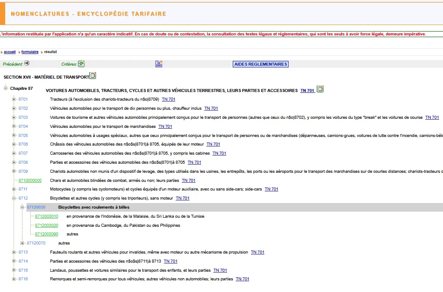Click the print icon in the toolbar
This screenshot has width=443, height=292.
click(x=159, y=64)
